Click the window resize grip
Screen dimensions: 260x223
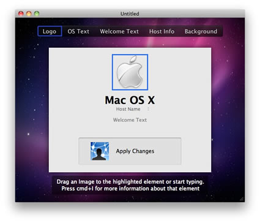coord(242,199)
